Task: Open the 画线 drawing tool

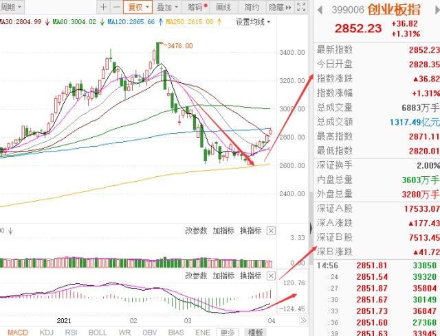Action: pos(223,7)
